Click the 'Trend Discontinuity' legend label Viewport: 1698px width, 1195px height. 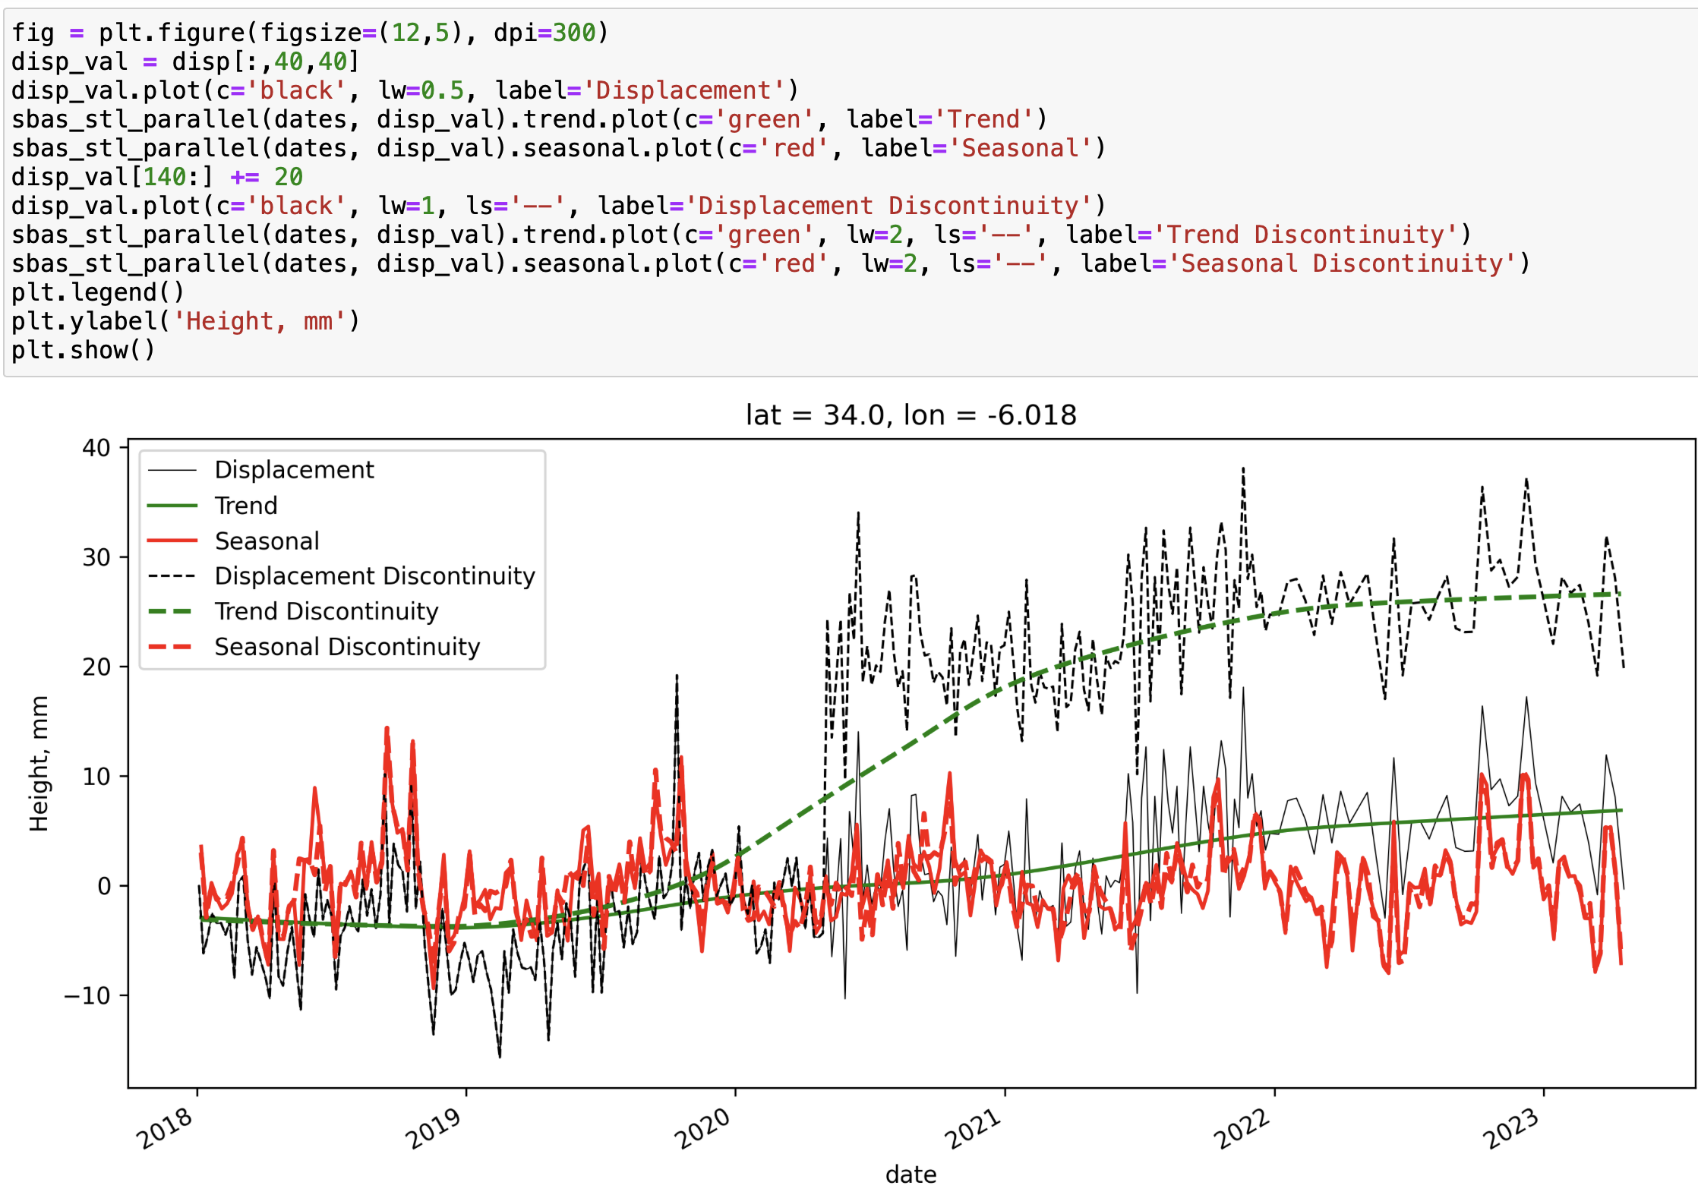(x=327, y=611)
